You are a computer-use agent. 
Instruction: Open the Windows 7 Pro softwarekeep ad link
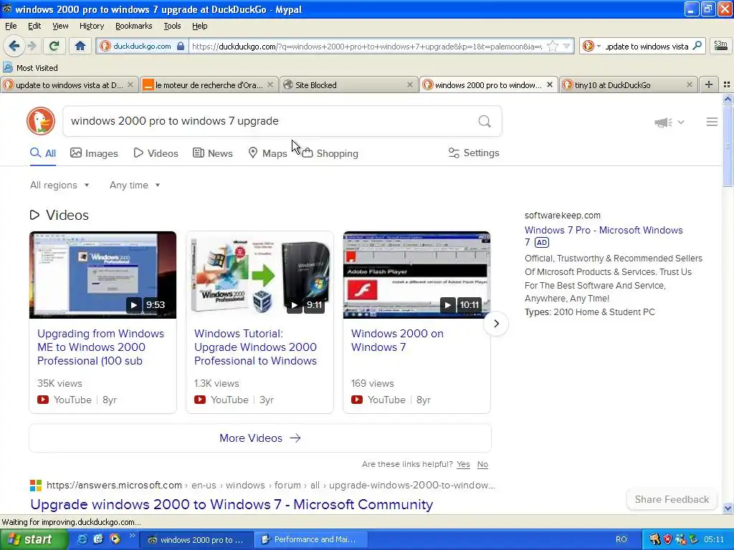point(604,236)
